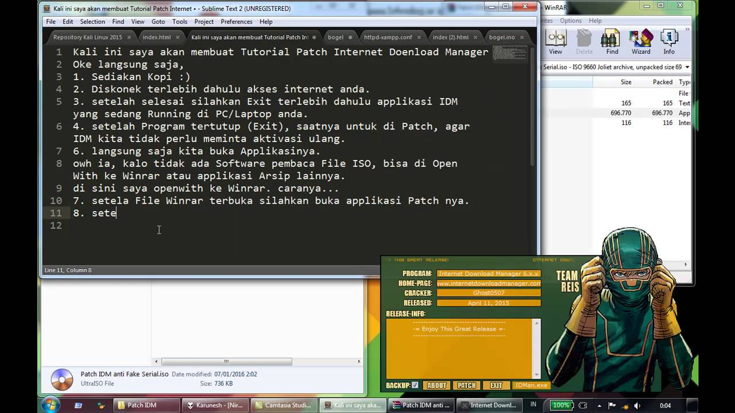Click the EXIT button in patcher

(496, 385)
